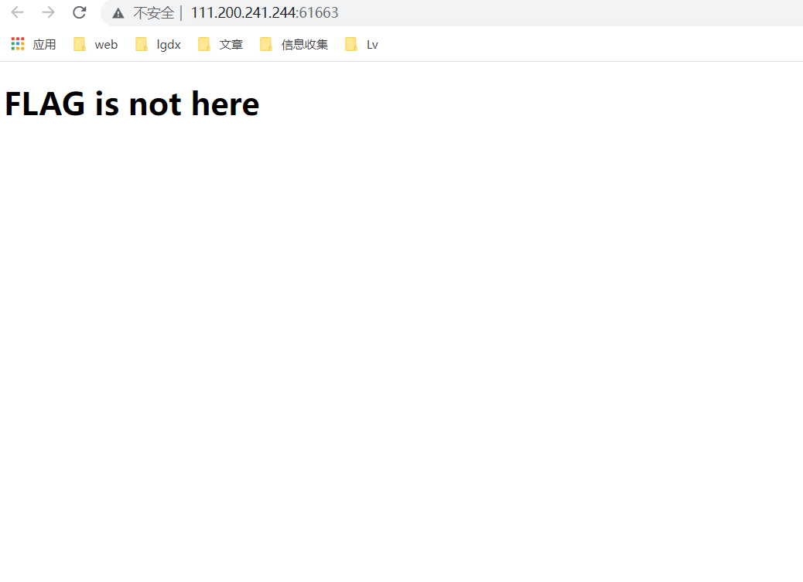Image resolution: width=803 pixels, height=582 pixels.
Task: View the not-secure warning triangle info
Action: pyautogui.click(x=118, y=13)
